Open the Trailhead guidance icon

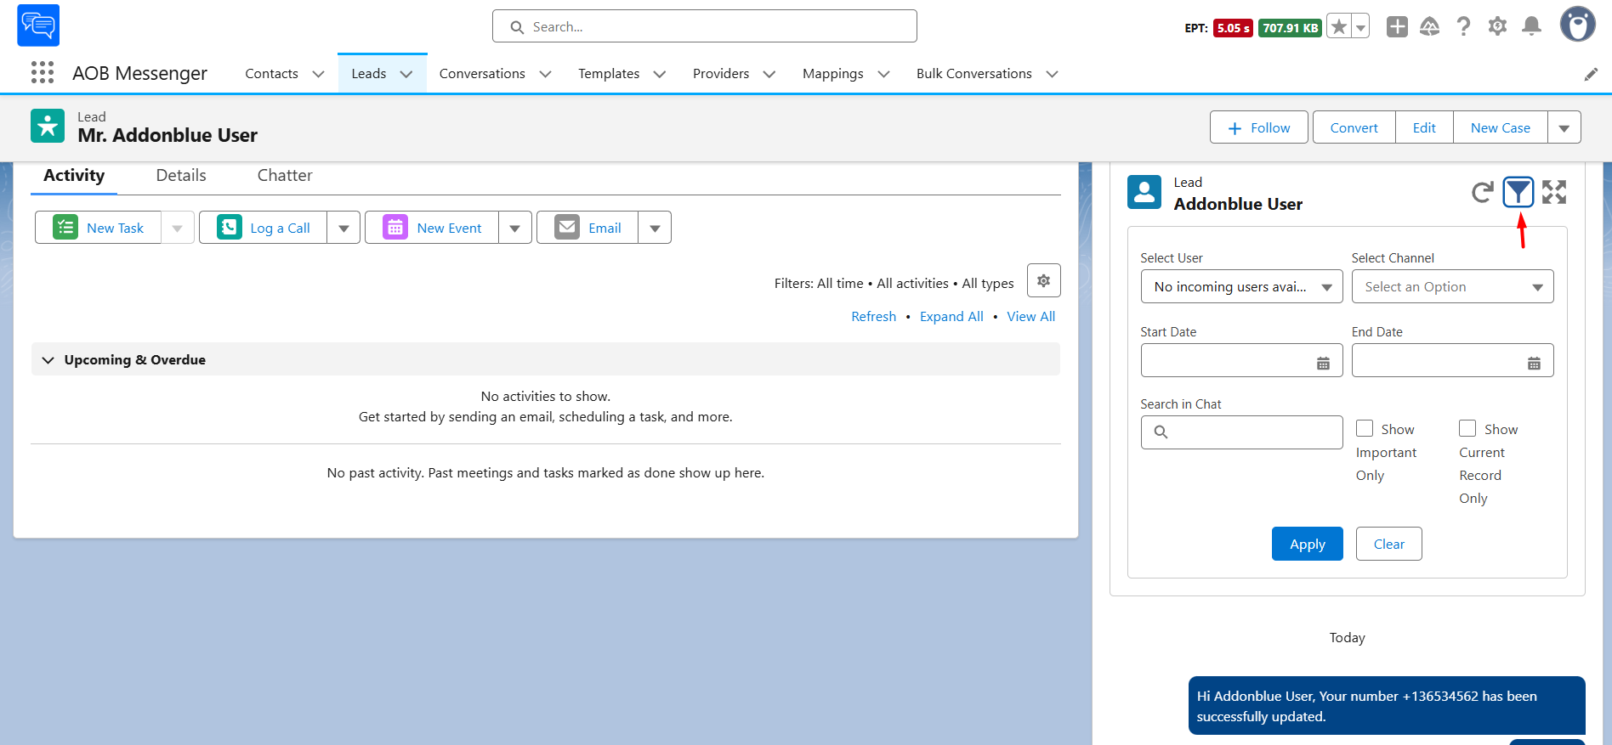tap(1430, 26)
